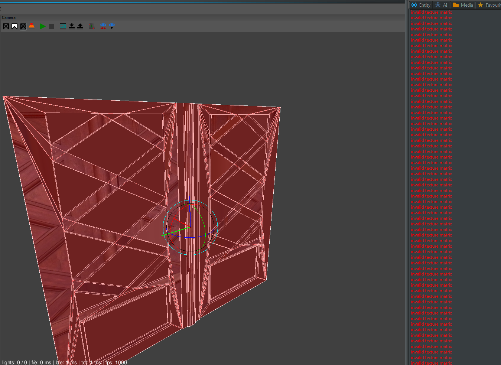Click the wireframe render mode icon
This screenshot has width=501, height=365.
coord(6,26)
